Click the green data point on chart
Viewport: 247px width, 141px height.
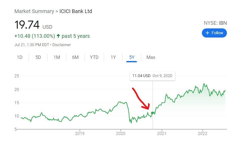click(152, 113)
